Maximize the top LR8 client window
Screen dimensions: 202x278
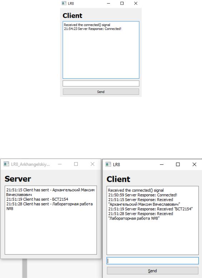[x=122, y=3]
